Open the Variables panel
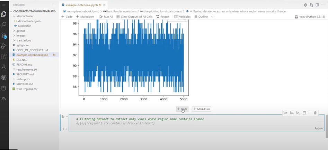Viewport: 328px width, 150px height. tap(183, 17)
